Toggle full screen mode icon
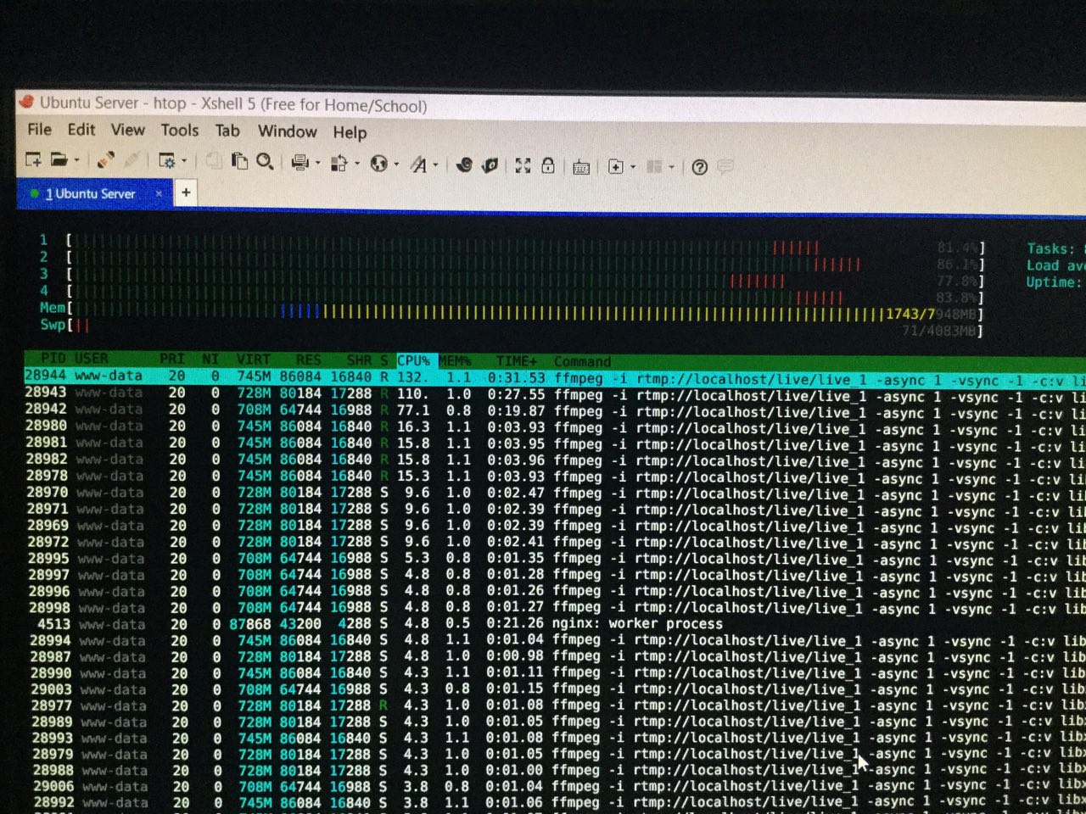1086x814 pixels. pyautogui.click(x=523, y=165)
